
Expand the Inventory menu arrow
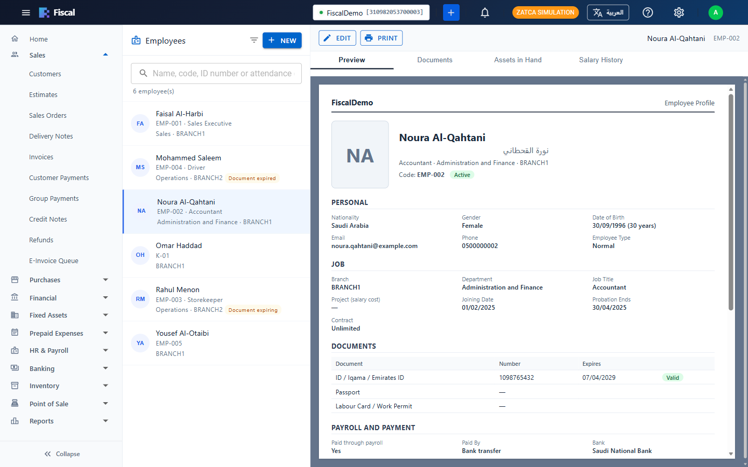[105, 386]
